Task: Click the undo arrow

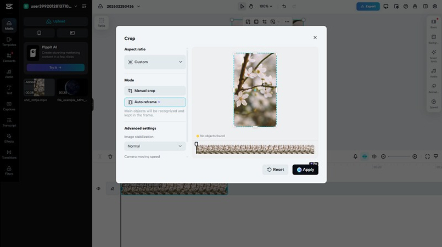Action: (284, 6)
